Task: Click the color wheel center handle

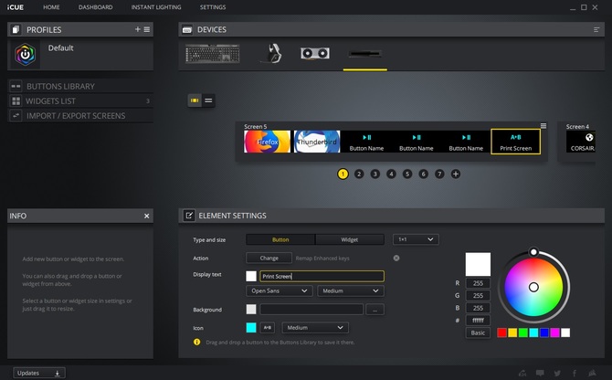Action: pos(533,288)
